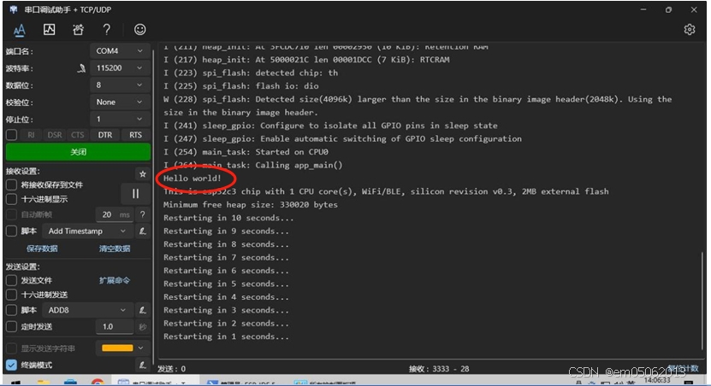Click 'Restarting in 10 seconds...' line
Screen dimensions: 711x386
pyautogui.click(x=228, y=218)
